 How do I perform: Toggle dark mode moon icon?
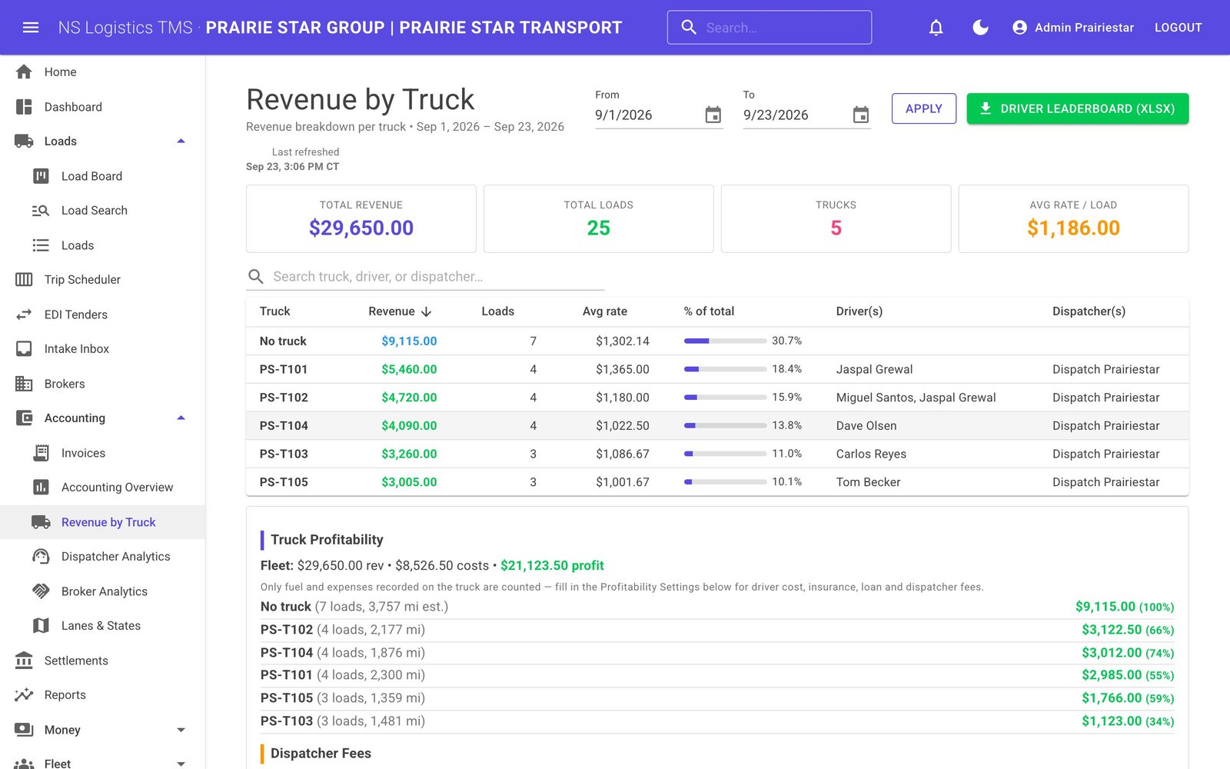(x=980, y=28)
